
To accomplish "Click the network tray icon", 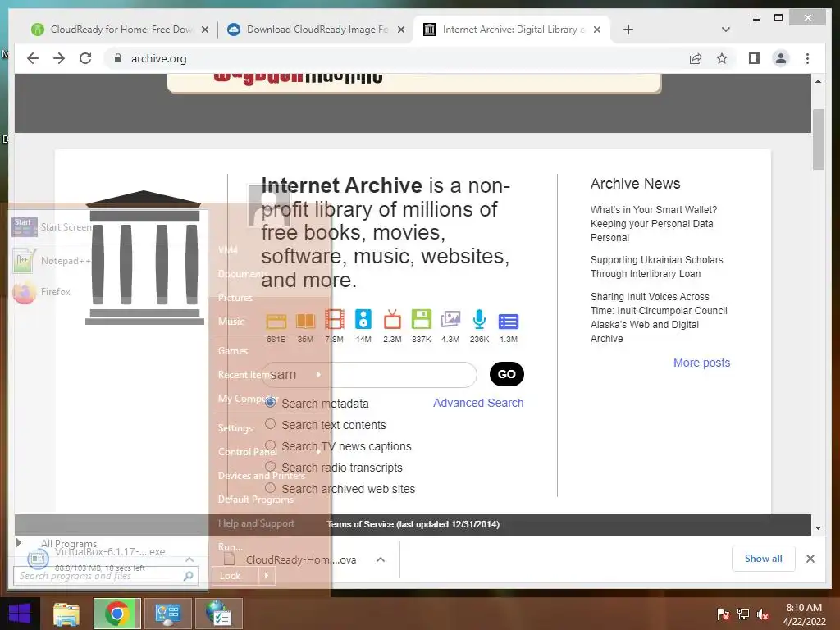I will (x=743, y=614).
